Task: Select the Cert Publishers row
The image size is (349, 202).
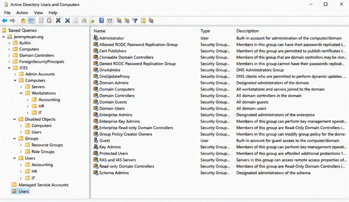Action: [219, 51]
